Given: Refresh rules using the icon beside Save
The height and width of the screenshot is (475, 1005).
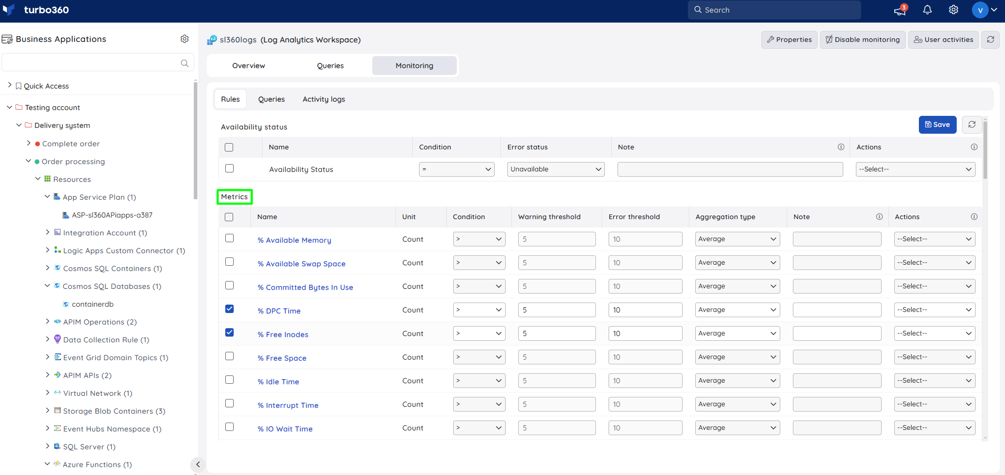Looking at the screenshot, I should tap(972, 125).
